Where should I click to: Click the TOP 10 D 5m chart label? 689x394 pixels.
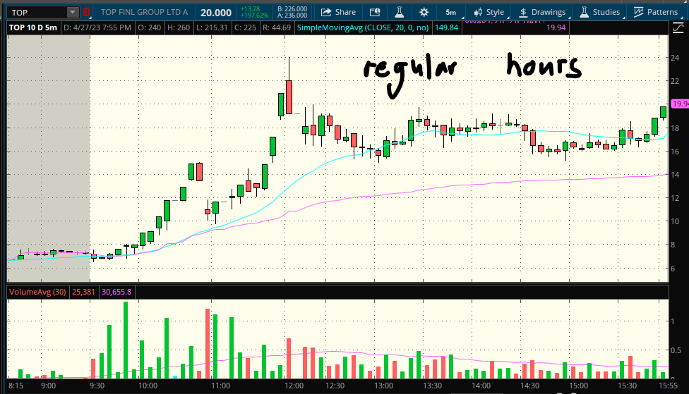(33, 27)
